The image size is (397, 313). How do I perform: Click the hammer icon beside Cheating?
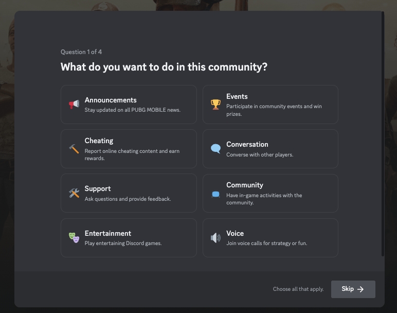(74, 148)
